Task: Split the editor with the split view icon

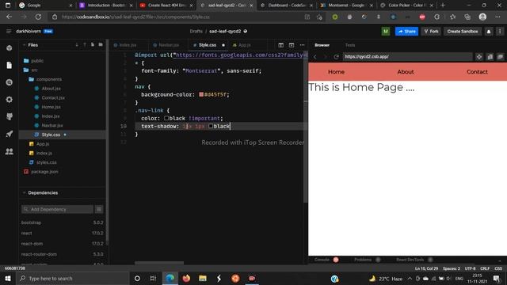Action: pyautogui.click(x=280, y=45)
